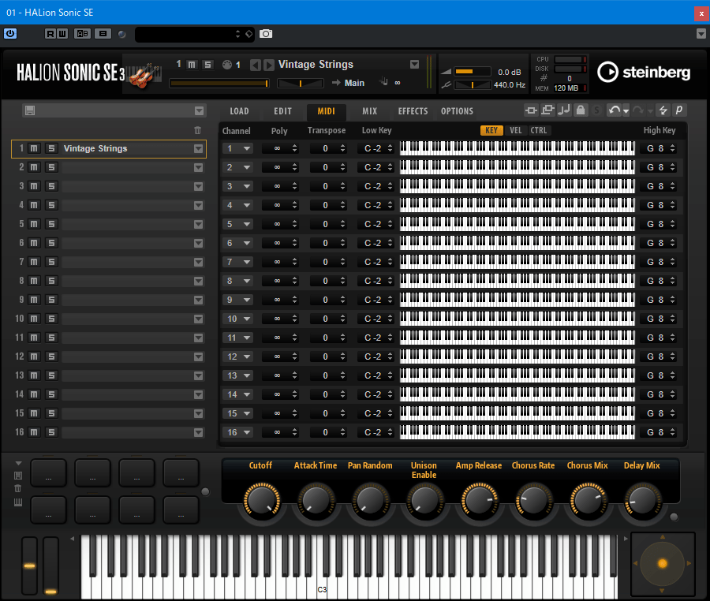Click the violin instrument icon
The height and width of the screenshot is (601, 710).
142,77
